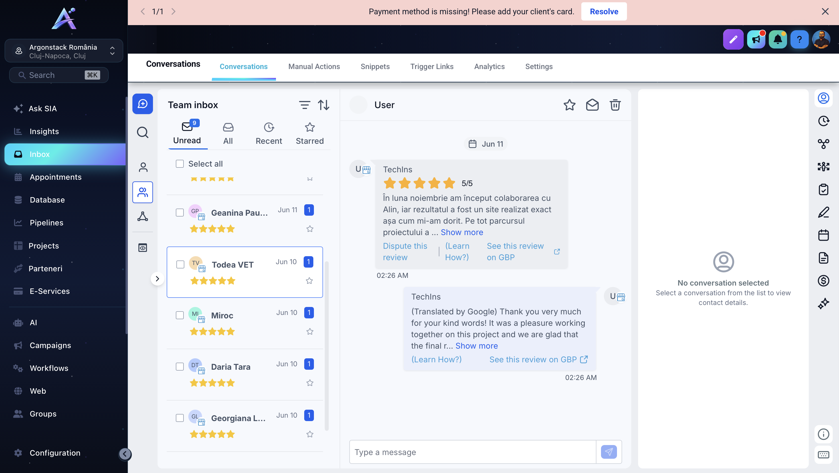Open the search conversations magnifier icon
The width and height of the screenshot is (839, 473).
click(x=143, y=132)
